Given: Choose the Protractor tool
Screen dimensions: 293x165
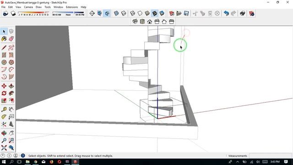Looking at the screenshot, I should (x=4, y=117).
